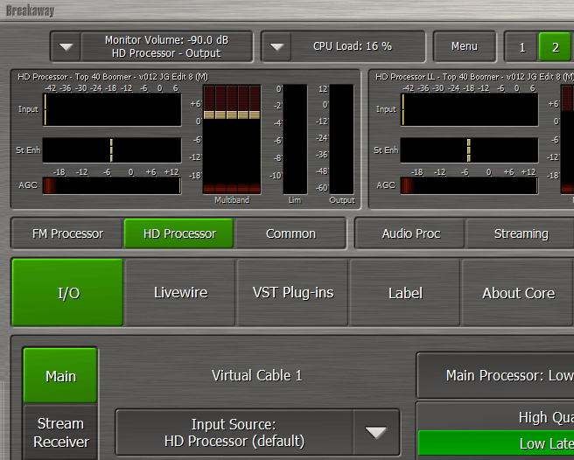Screen dimensions: 574x460
Task: Select the Low Latency option
Action: pyautogui.click(x=496, y=443)
